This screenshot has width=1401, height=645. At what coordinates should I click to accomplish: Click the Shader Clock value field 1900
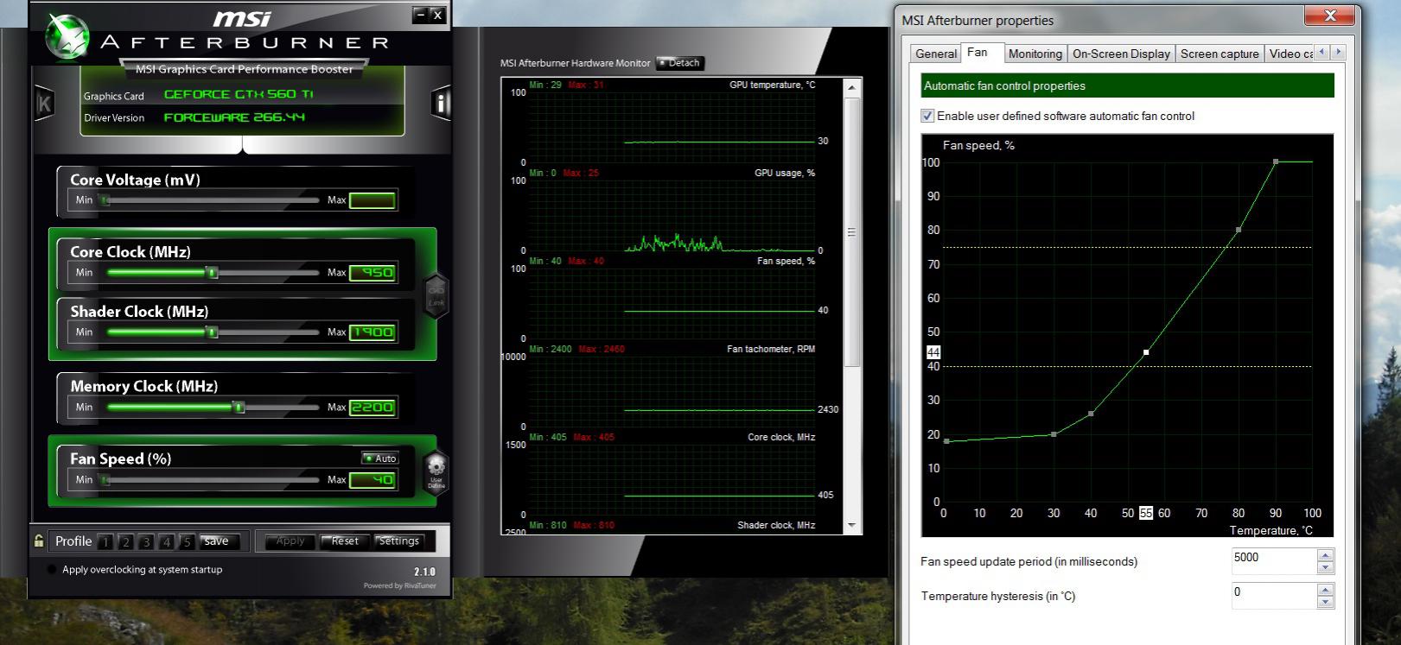click(x=373, y=332)
